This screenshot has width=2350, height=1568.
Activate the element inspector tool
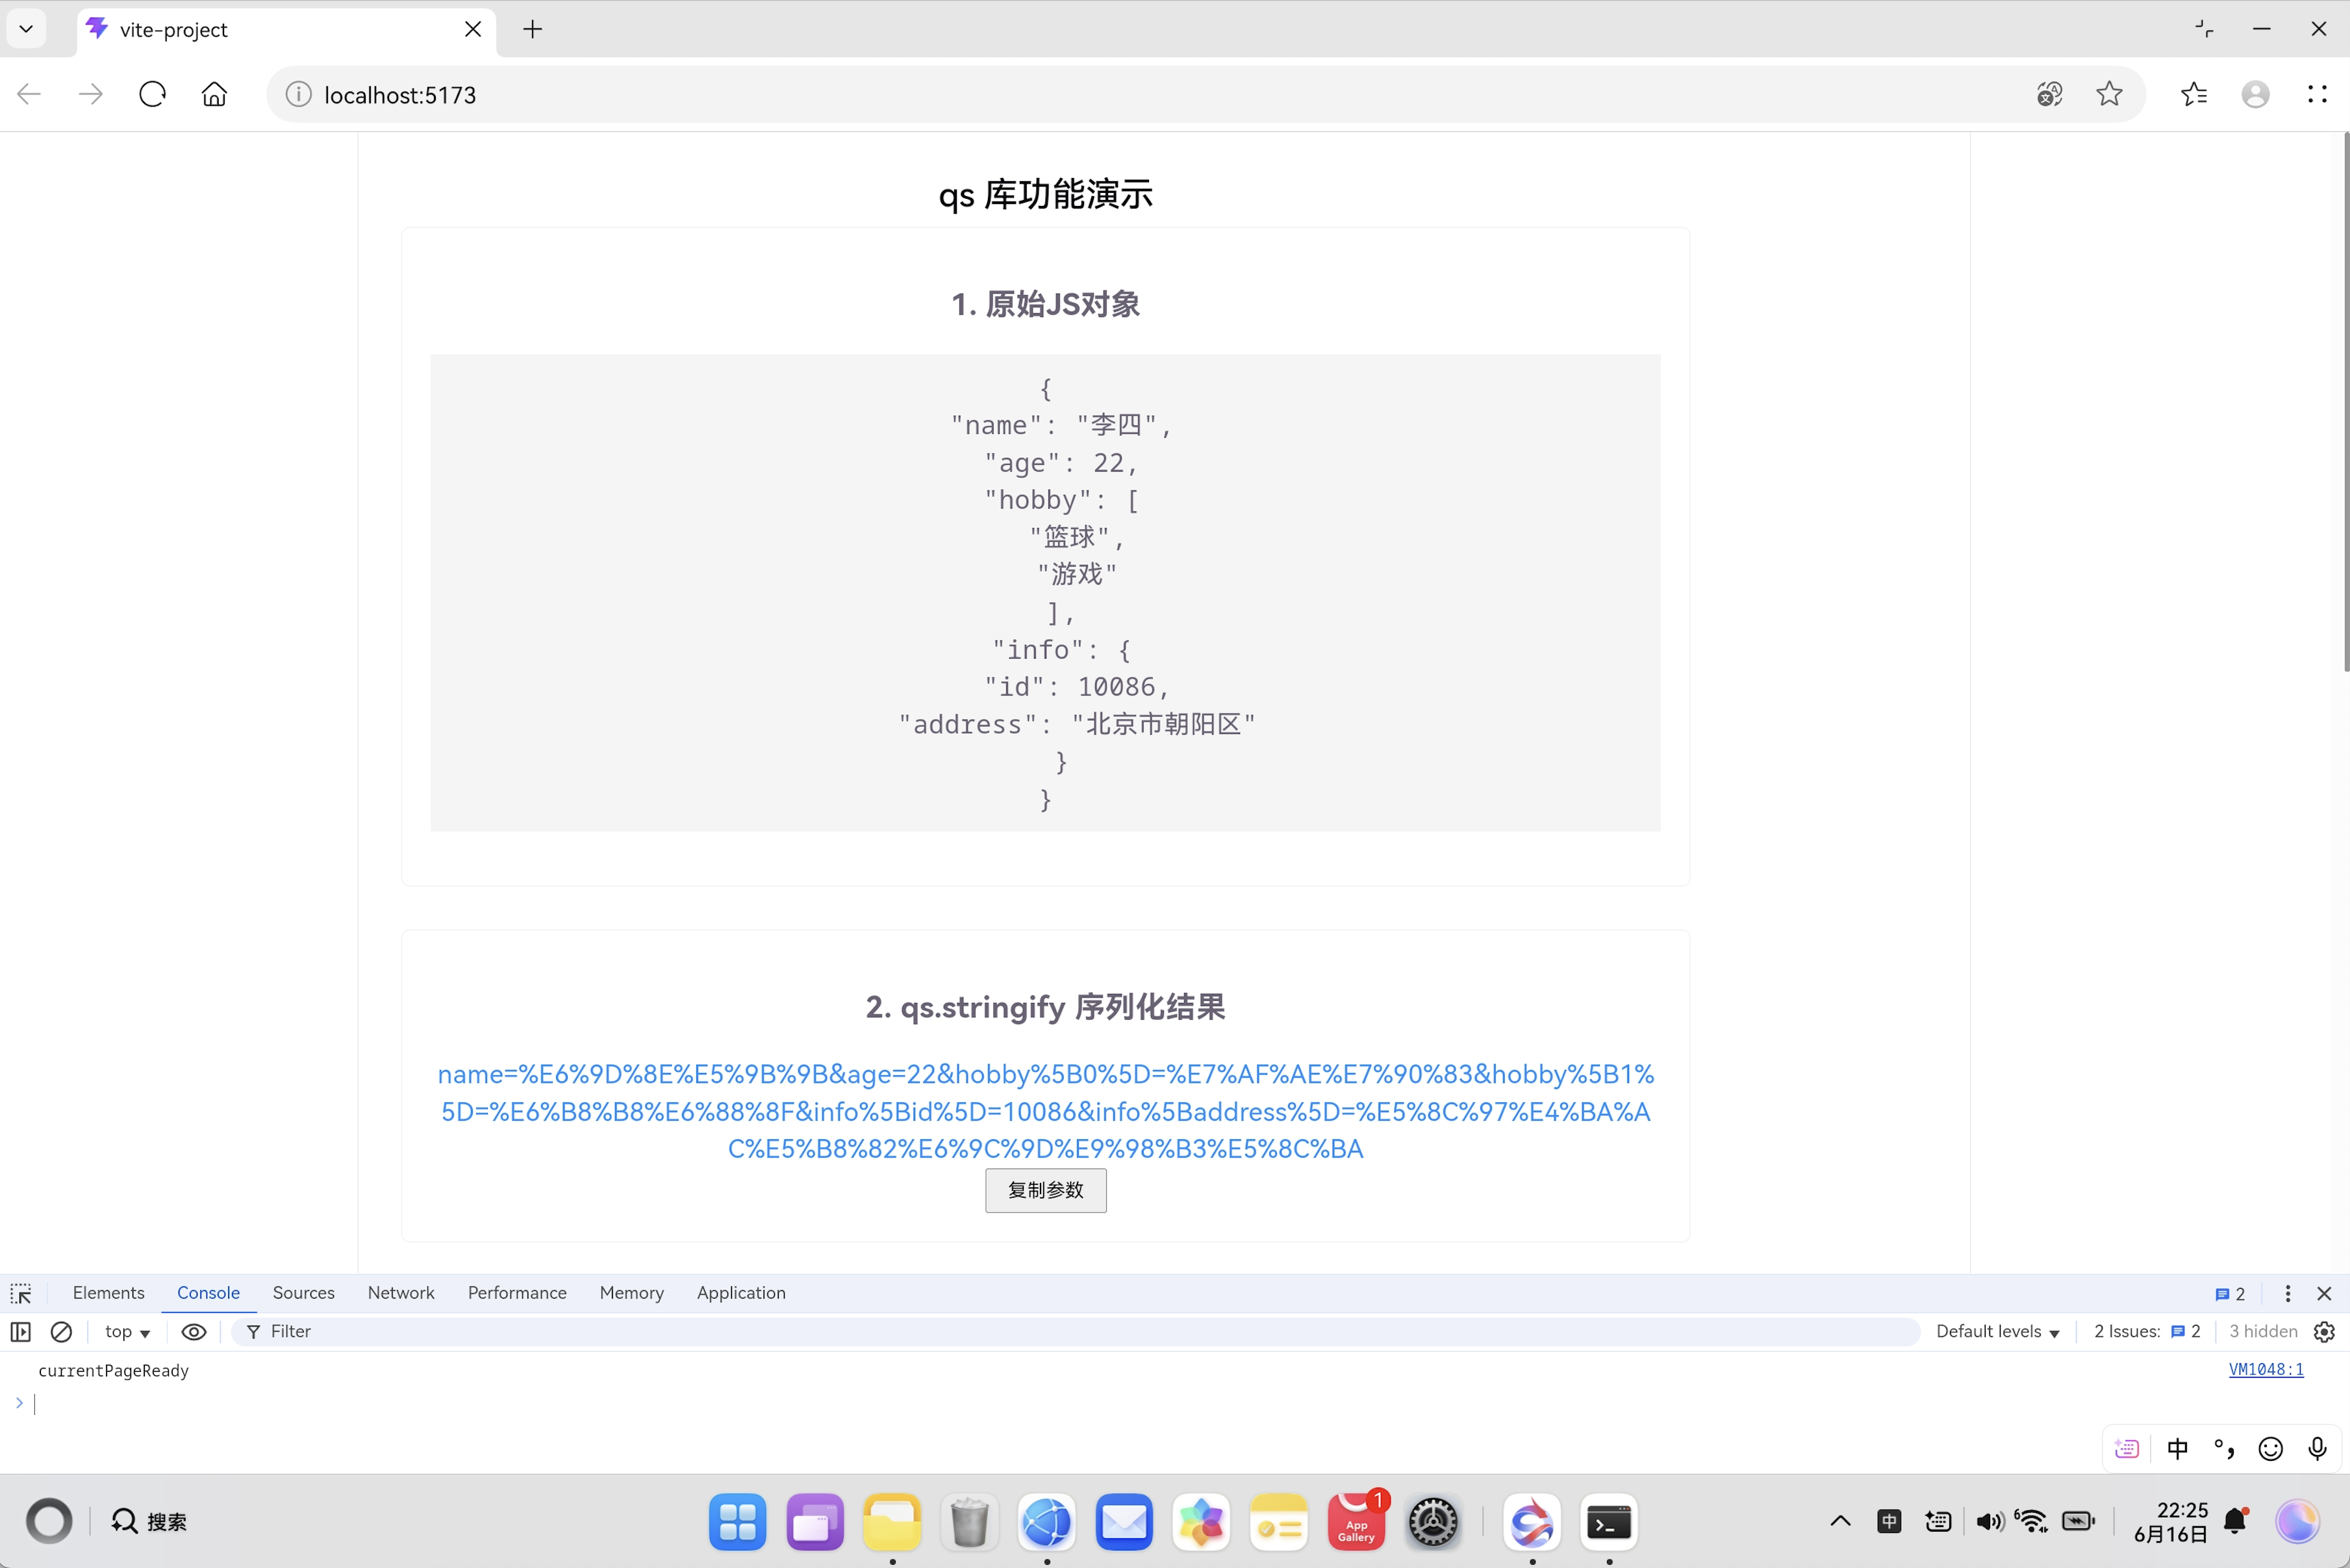[x=21, y=1293]
